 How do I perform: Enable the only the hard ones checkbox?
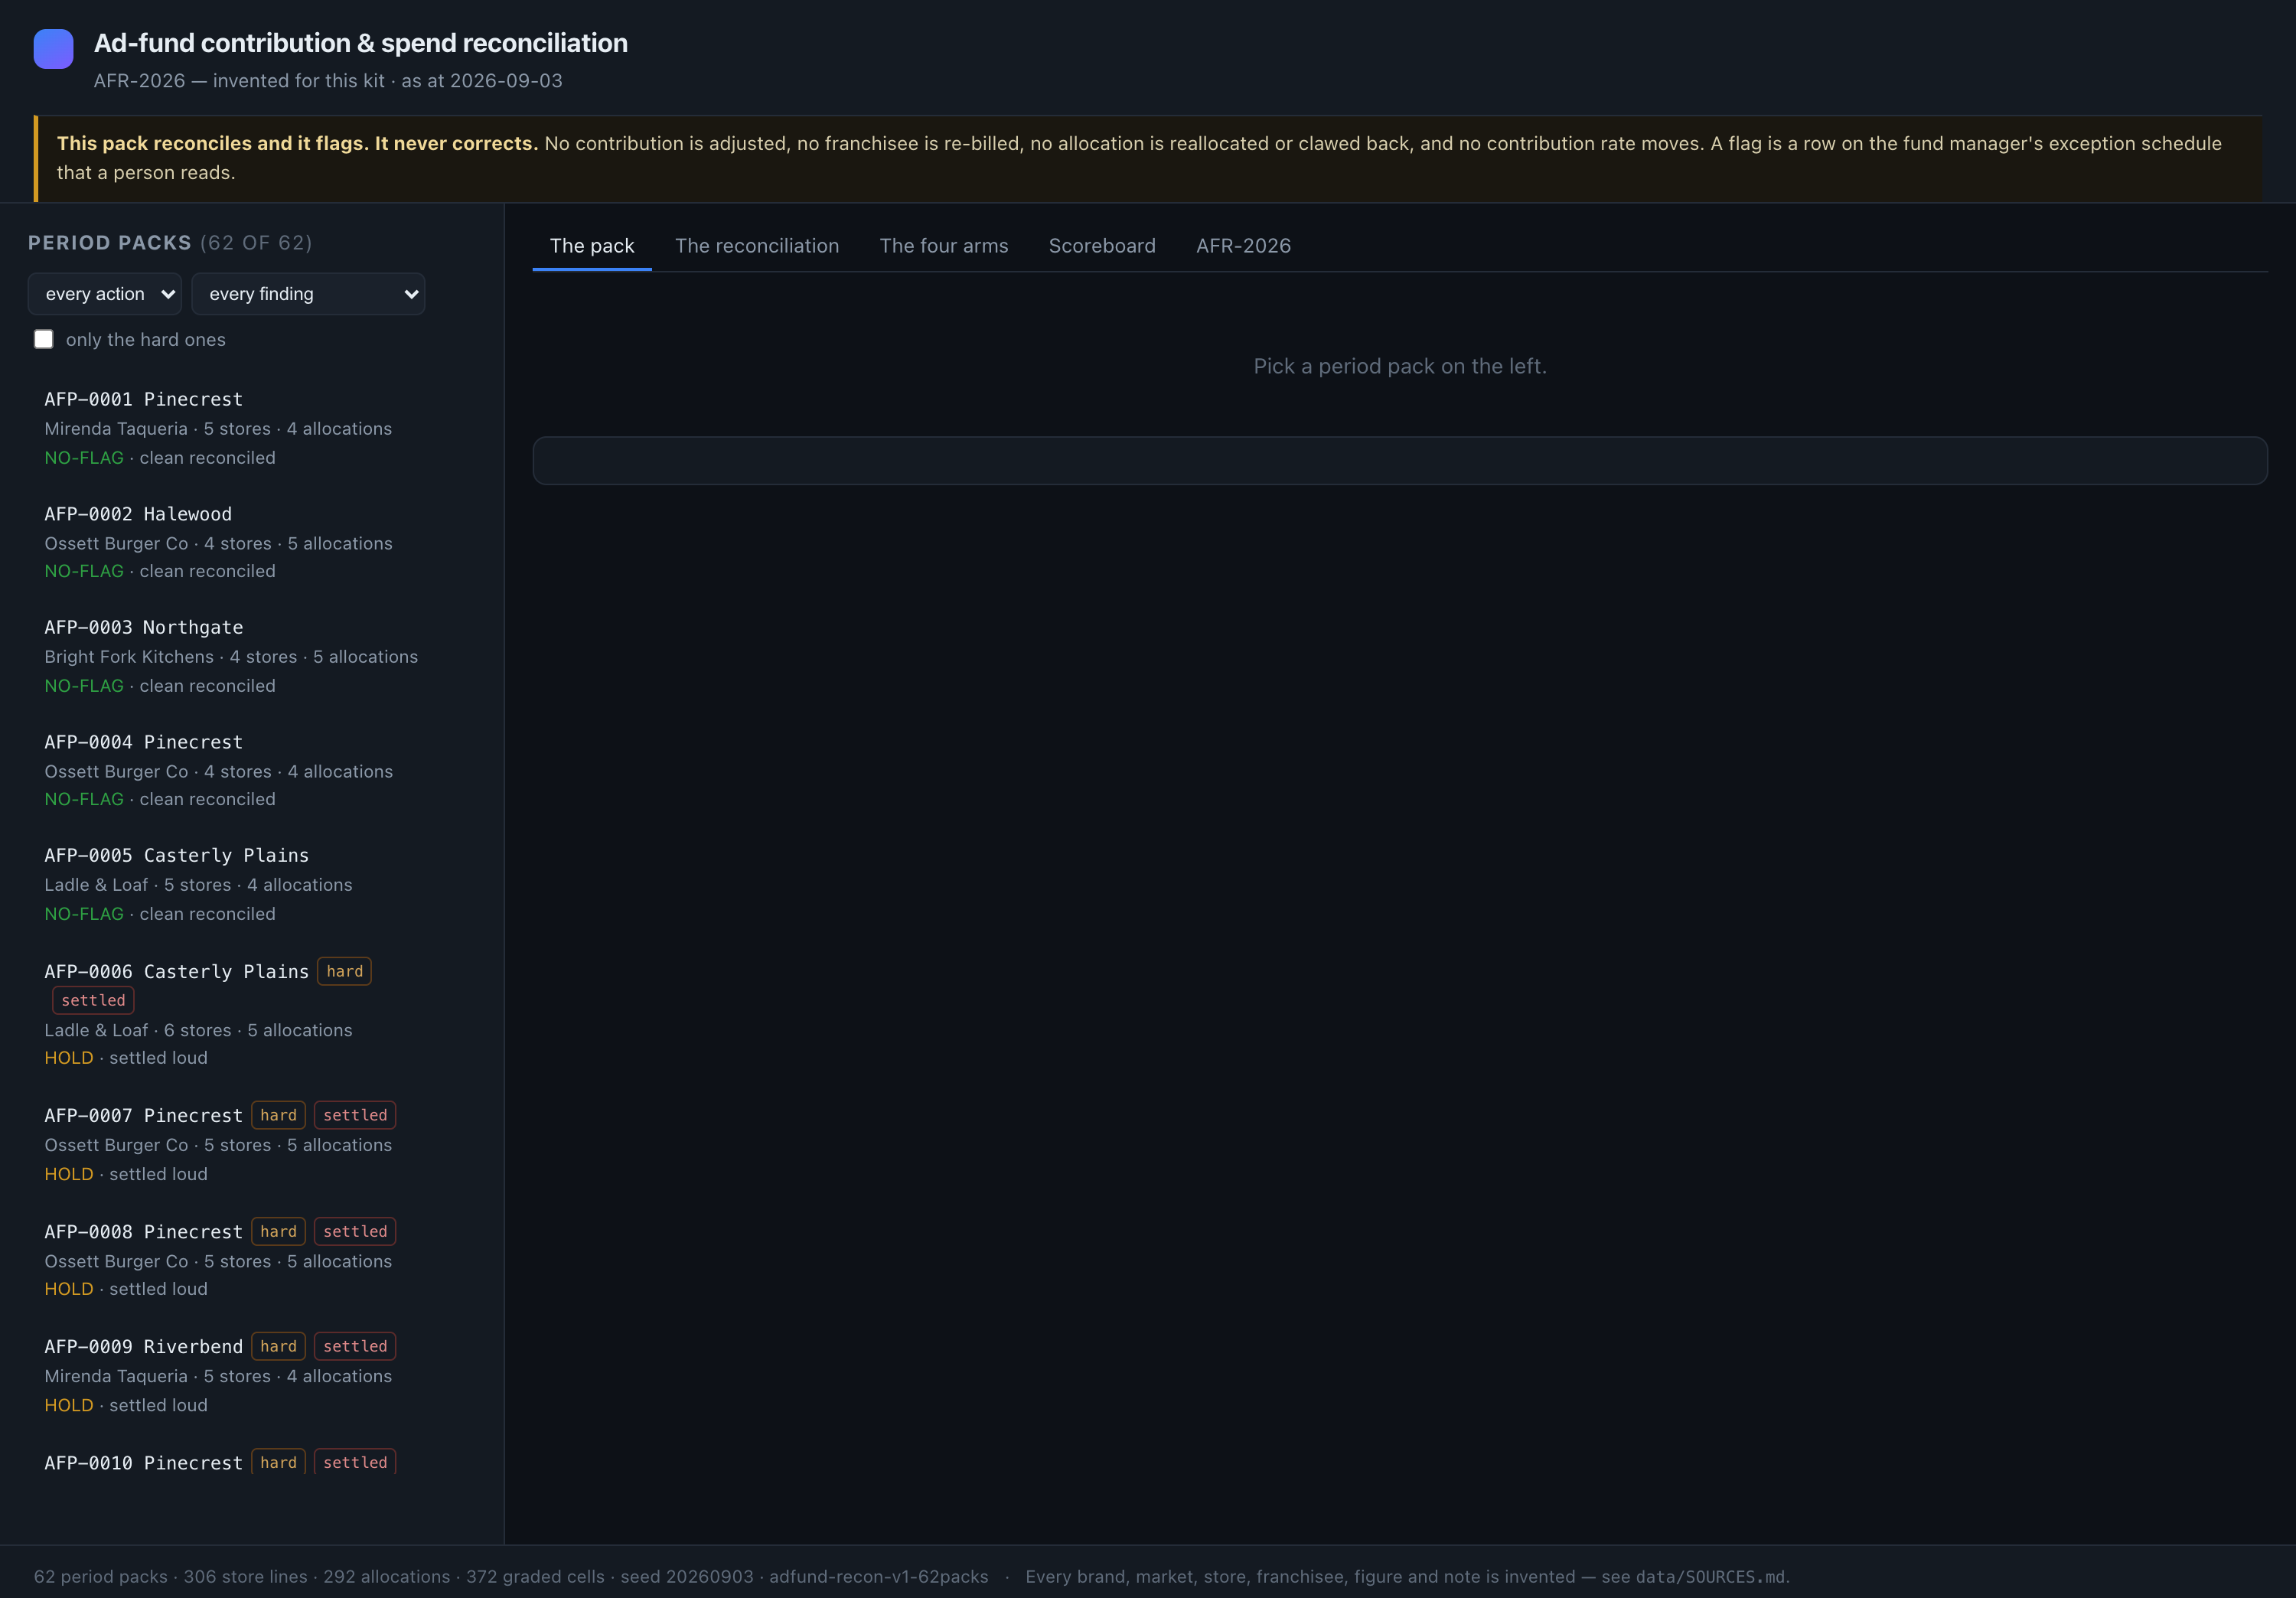click(44, 339)
